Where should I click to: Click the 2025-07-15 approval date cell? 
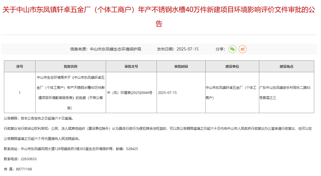coord(167,93)
